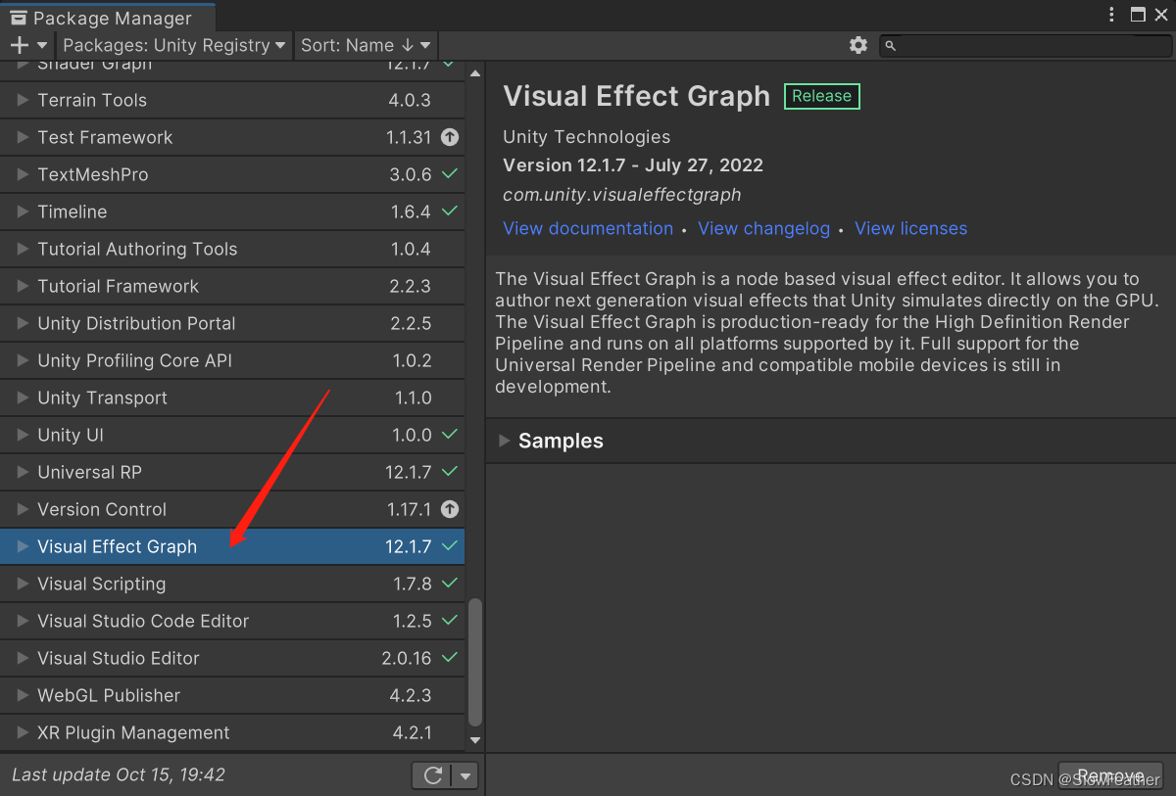Select the Package Manager tab

click(108, 17)
